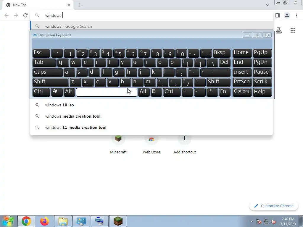Tap the left arrow key on keyboard
The height and width of the screenshot is (227, 303).
coord(187,92)
